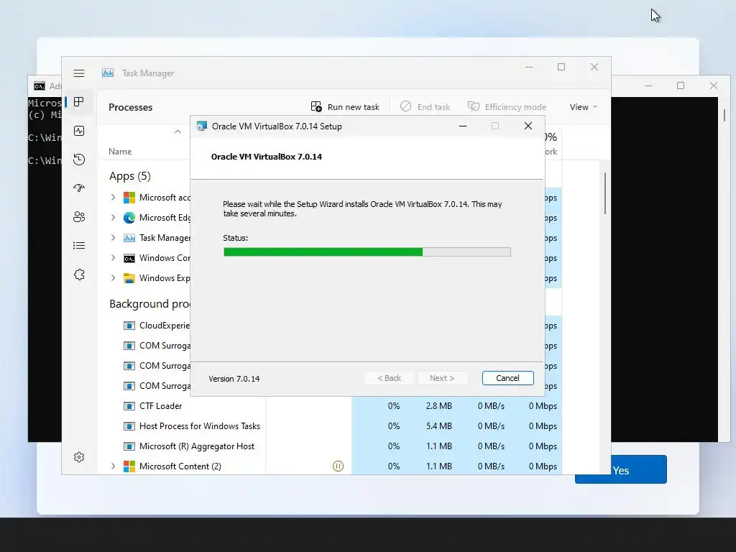Click the Efficiency mode leaf icon
This screenshot has height=552, width=736.
coord(474,106)
